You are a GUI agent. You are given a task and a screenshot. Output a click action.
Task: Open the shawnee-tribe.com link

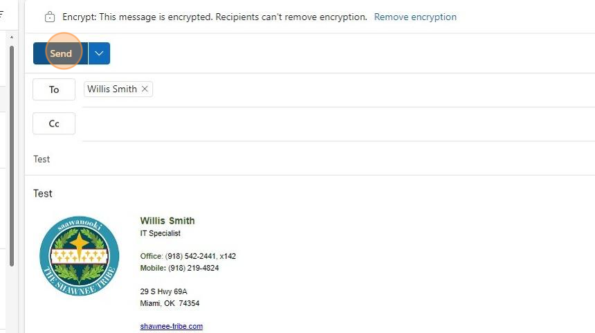coord(171,326)
